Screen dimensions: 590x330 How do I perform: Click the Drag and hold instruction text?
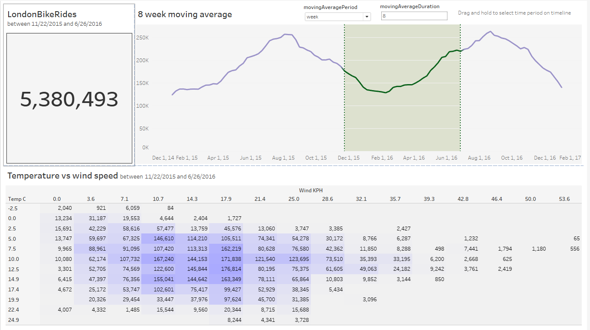click(514, 13)
